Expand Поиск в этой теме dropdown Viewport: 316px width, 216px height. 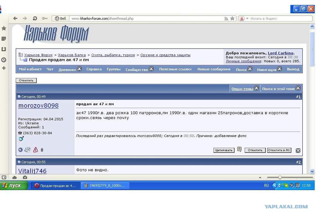point(281,88)
